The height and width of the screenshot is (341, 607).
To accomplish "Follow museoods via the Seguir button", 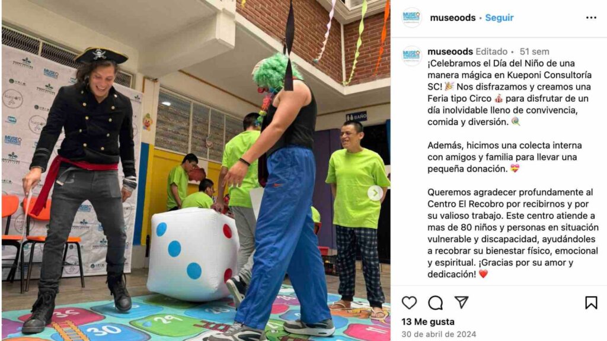I will pyautogui.click(x=499, y=17).
